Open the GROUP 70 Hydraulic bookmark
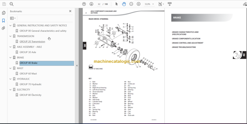This screenshot has height=124, width=247. point(31,84)
